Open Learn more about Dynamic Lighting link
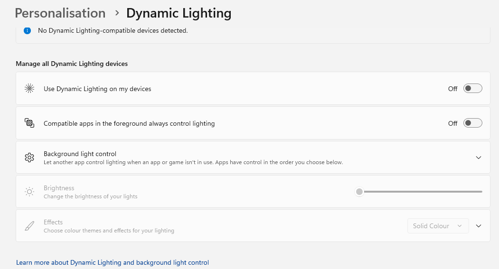The image size is (499, 269). [113, 262]
